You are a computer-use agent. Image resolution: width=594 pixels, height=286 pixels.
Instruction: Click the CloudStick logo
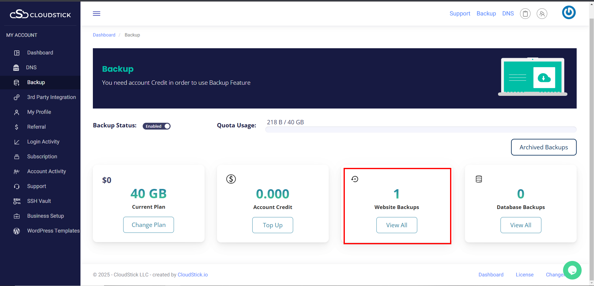[x=40, y=14]
